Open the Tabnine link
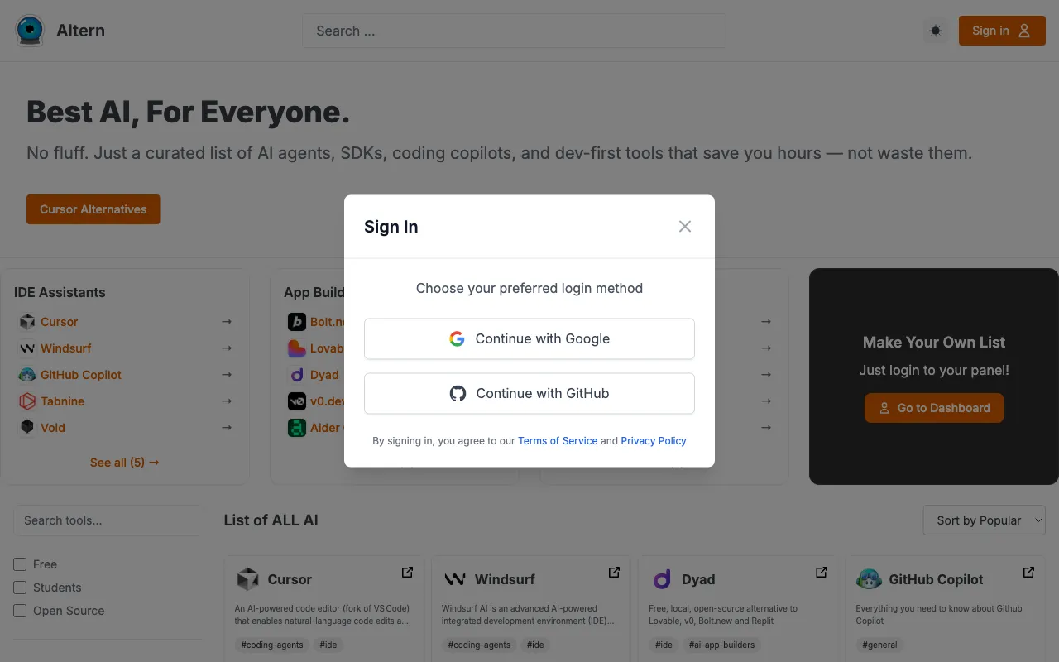 tap(63, 401)
